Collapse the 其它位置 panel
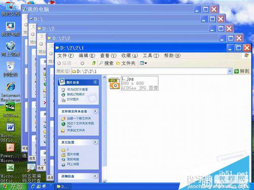 96,142
